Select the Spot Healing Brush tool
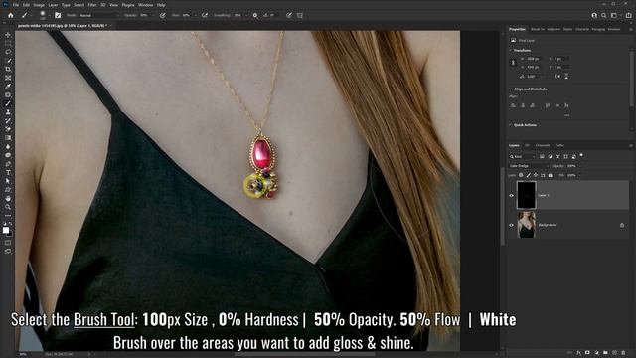 coord(8,95)
